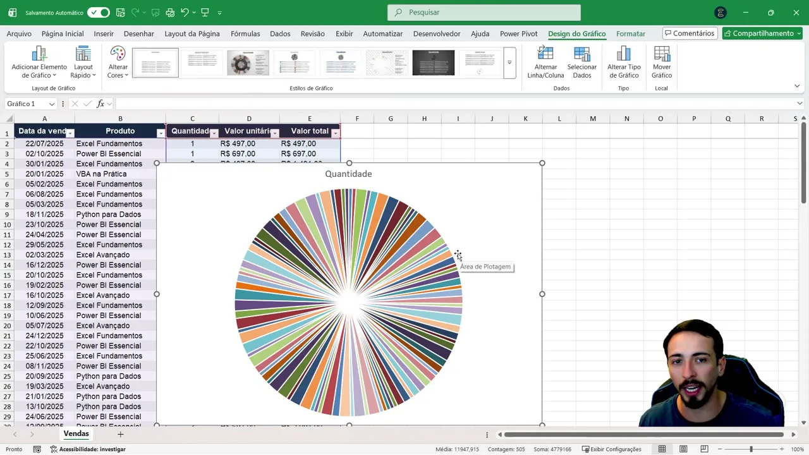Click Alternar Linha/Coluna icon
Image resolution: width=809 pixels, height=455 pixels.
pos(545,54)
